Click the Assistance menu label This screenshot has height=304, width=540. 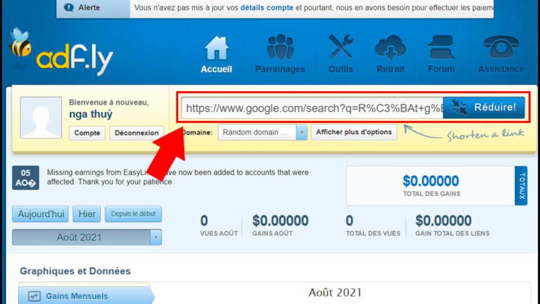[501, 69]
